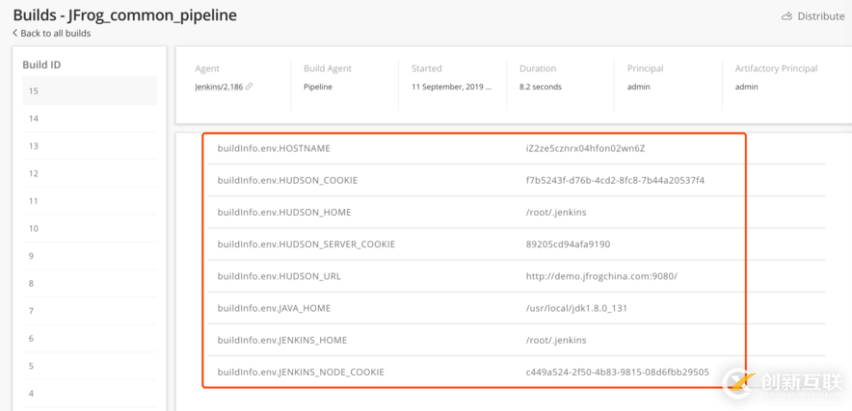Viewport: 852px width, 411px height.
Task: Select build ID 12
Action: click(90, 173)
